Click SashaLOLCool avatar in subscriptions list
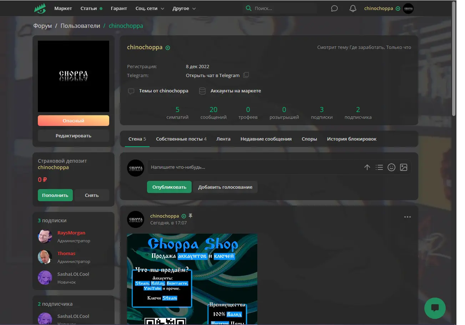The image size is (465, 325). 45,278
